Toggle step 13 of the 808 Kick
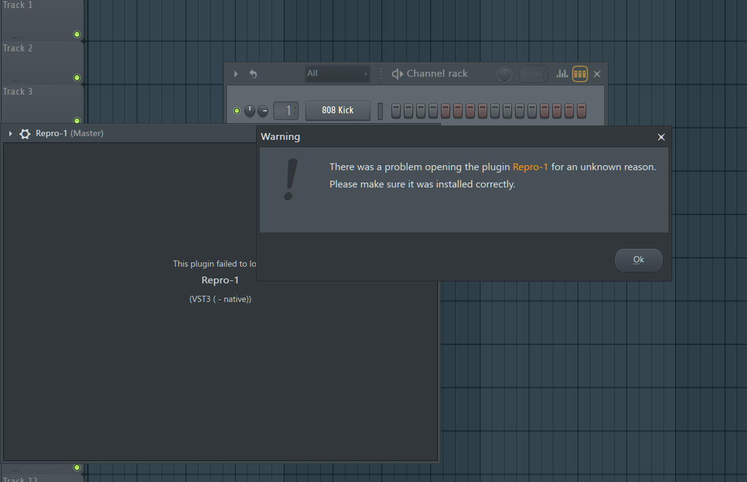 (x=545, y=111)
